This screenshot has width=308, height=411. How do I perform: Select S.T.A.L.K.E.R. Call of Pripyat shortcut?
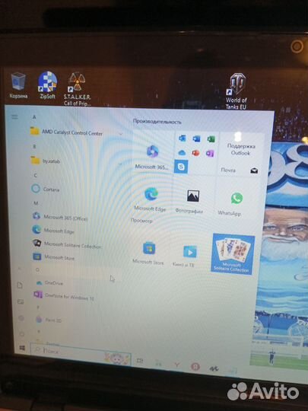pyautogui.click(x=77, y=88)
